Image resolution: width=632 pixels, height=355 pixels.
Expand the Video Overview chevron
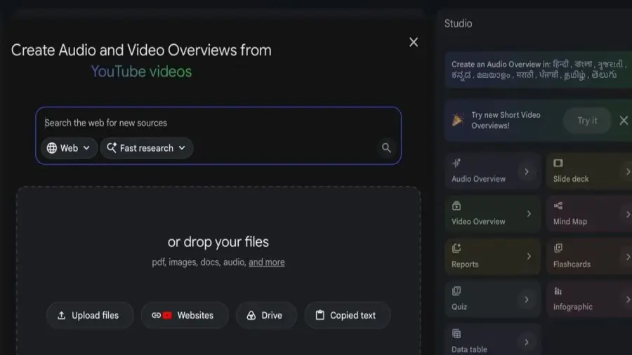pyautogui.click(x=529, y=214)
